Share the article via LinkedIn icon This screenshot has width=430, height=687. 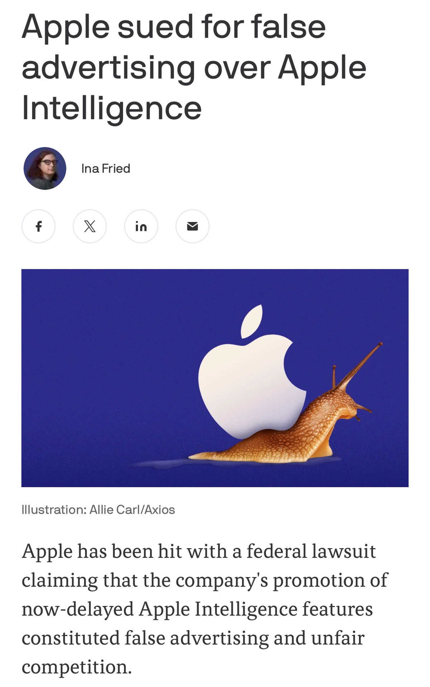click(x=141, y=226)
